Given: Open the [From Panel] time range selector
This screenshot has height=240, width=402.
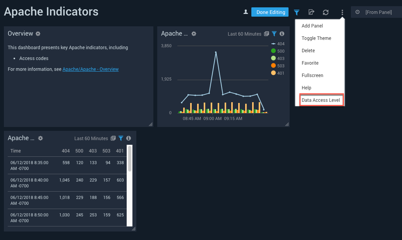Looking at the screenshot, I should click(x=376, y=12).
